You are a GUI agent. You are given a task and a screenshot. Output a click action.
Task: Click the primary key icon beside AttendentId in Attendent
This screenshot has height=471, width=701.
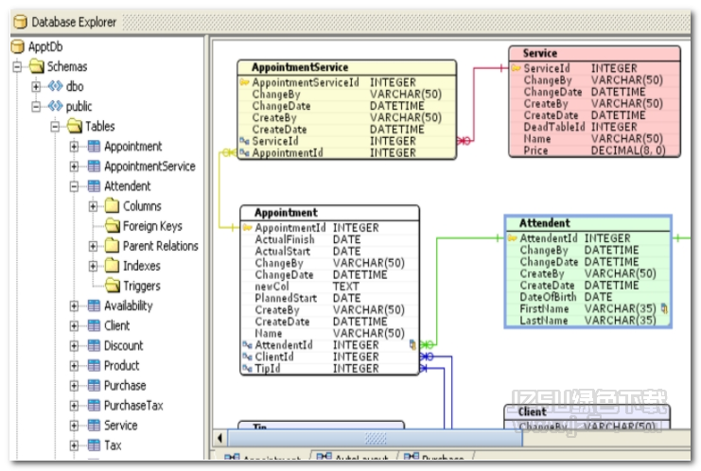(513, 238)
